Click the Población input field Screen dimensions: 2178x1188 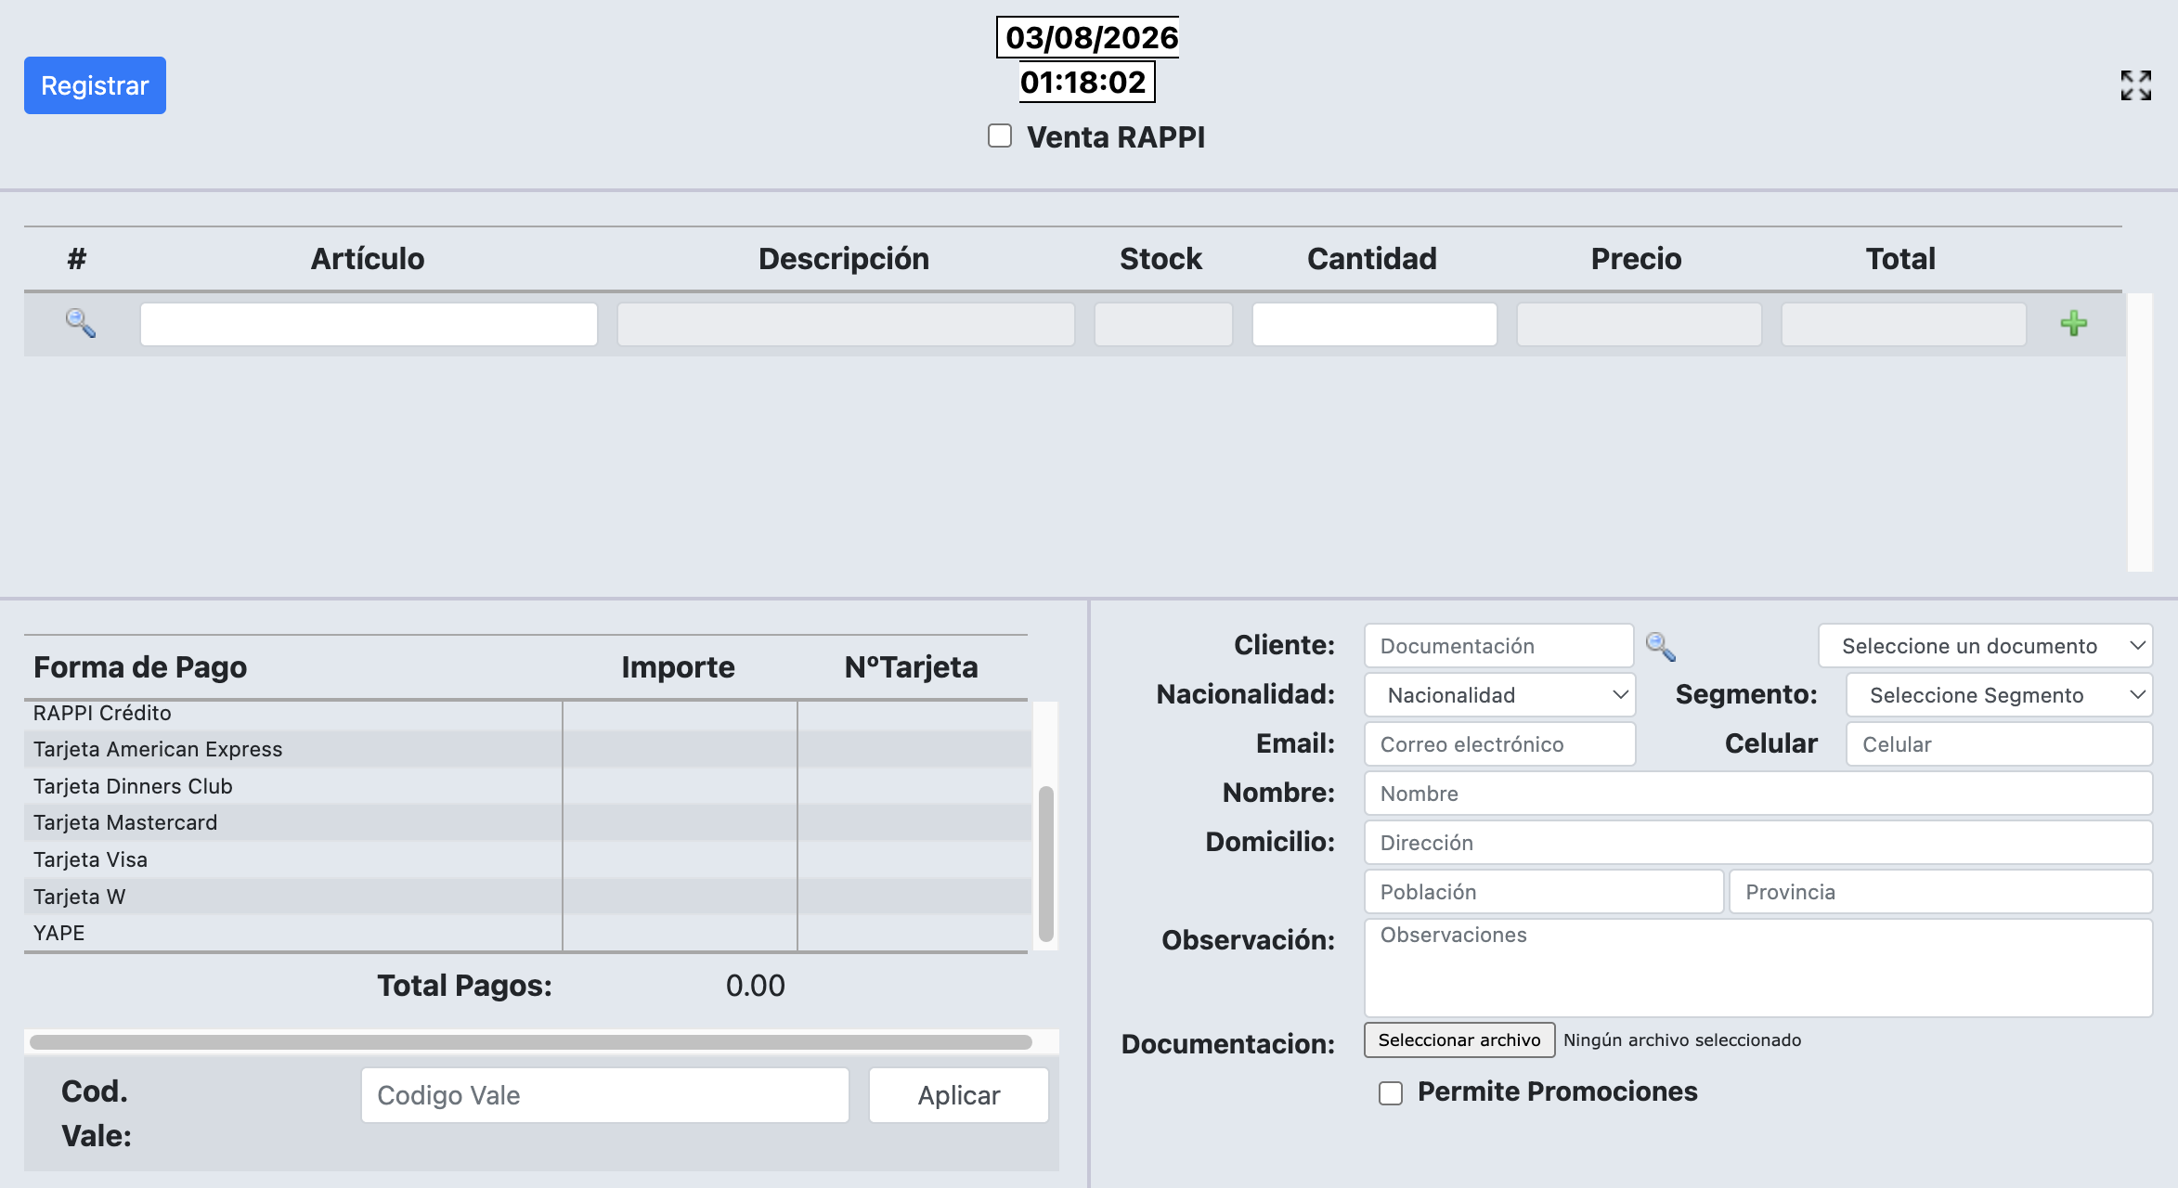pyautogui.click(x=1543, y=892)
